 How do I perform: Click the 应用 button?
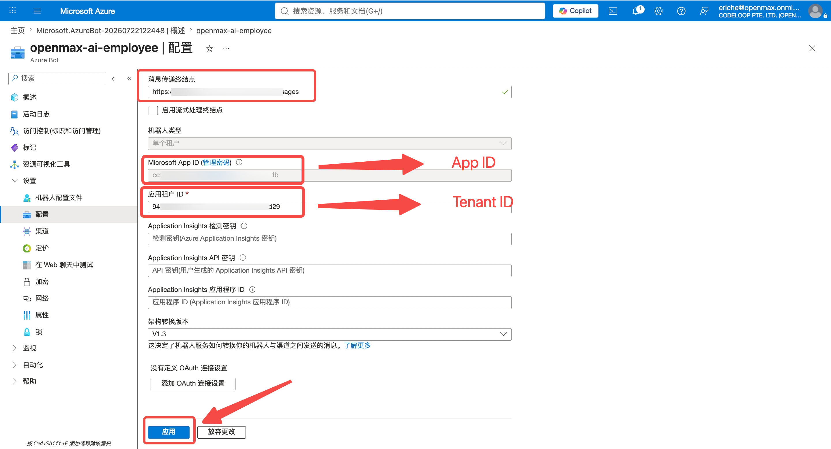169,432
